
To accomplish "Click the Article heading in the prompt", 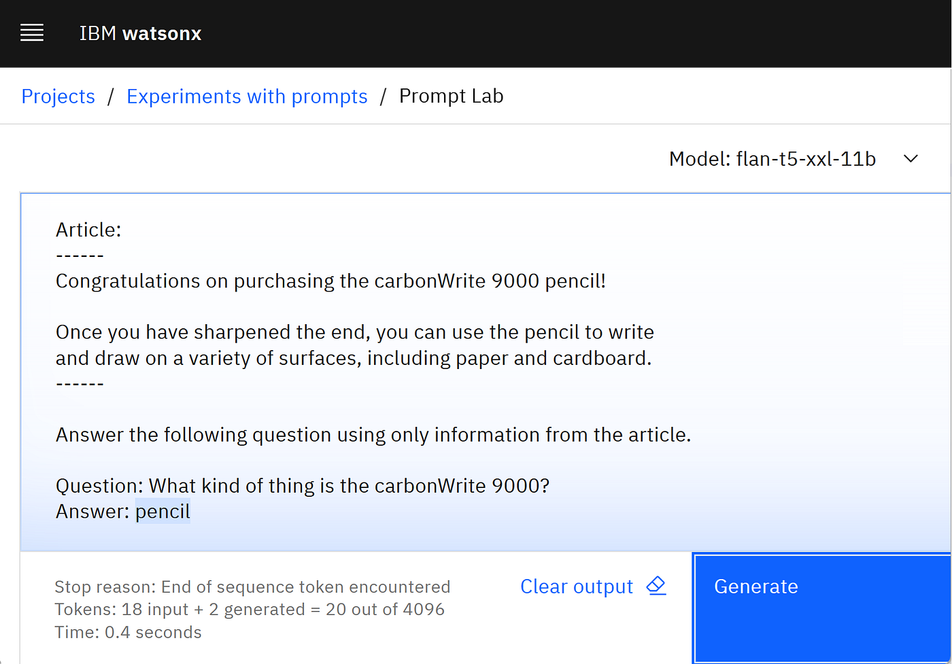I will click(x=88, y=229).
